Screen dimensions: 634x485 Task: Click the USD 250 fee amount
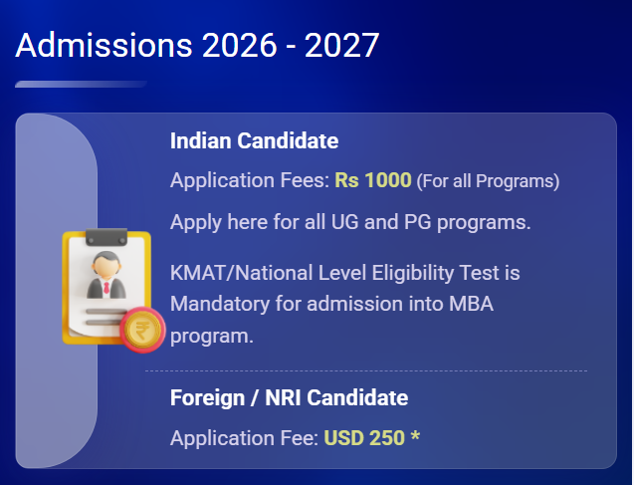point(364,438)
